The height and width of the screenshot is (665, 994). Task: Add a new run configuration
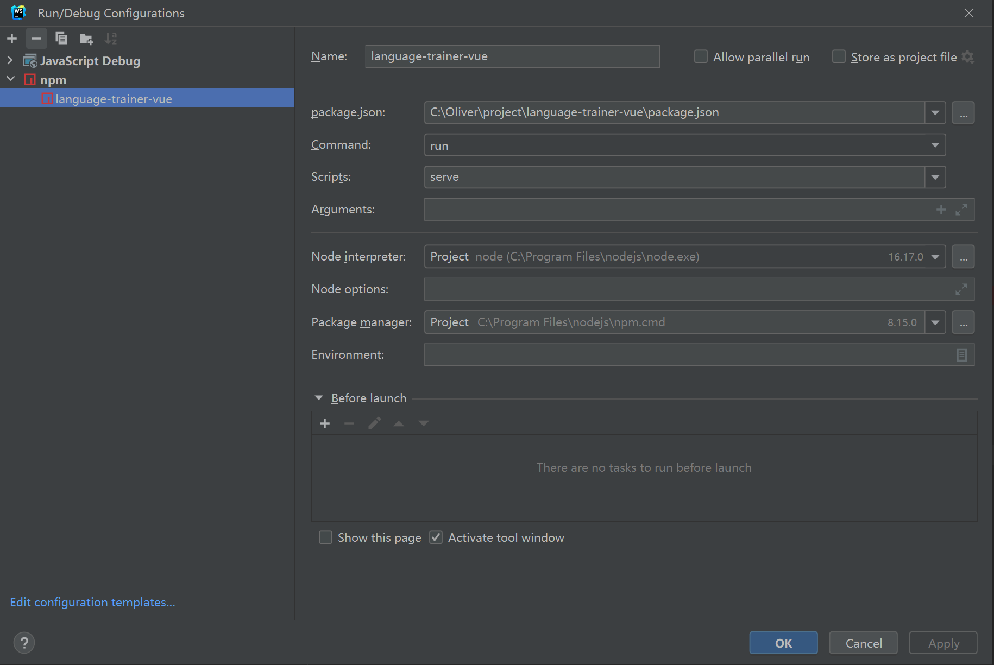(x=12, y=39)
